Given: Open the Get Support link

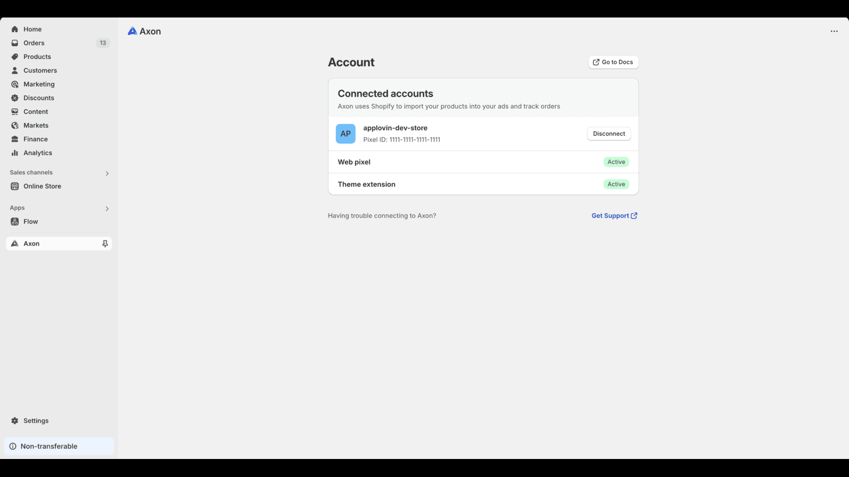Looking at the screenshot, I should click(x=614, y=216).
